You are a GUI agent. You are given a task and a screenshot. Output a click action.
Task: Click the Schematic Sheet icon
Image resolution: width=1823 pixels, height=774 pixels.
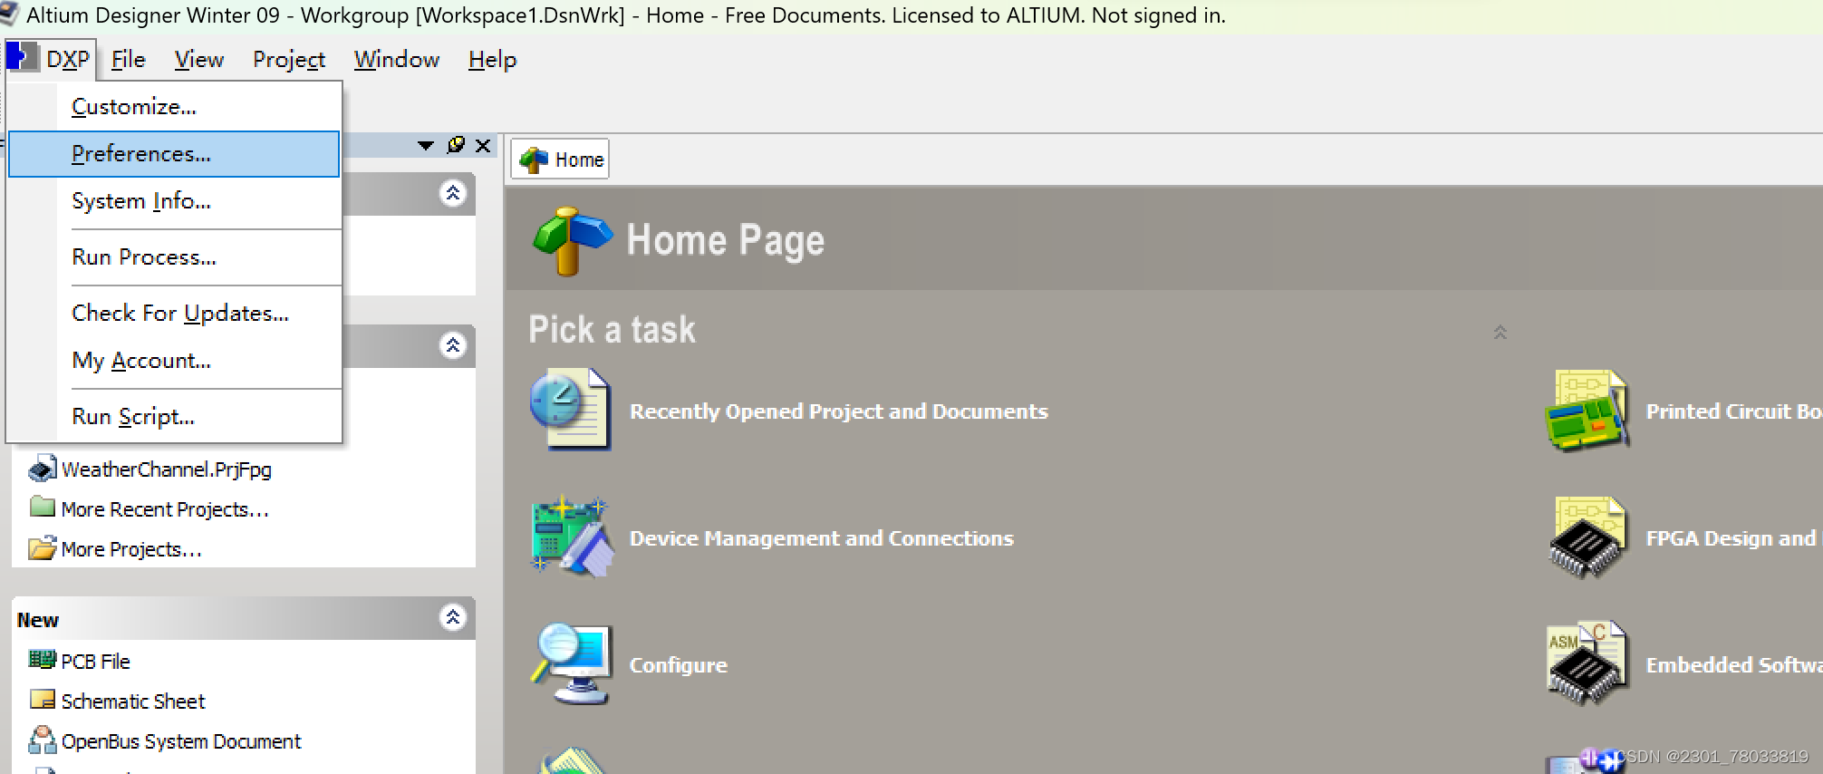[x=42, y=699]
